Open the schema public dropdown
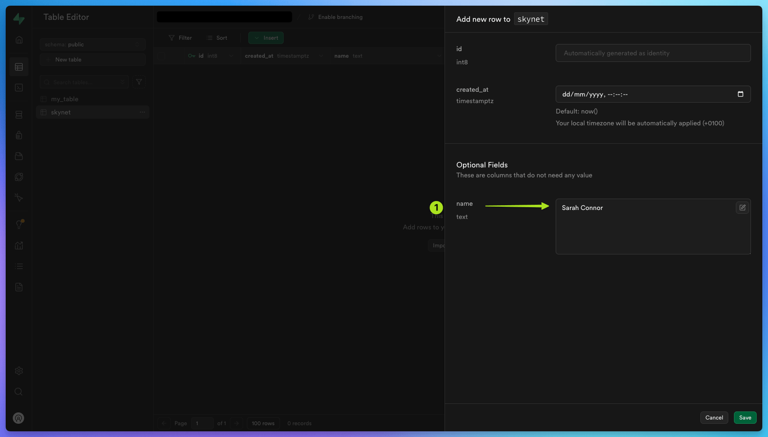The height and width of the screenshot is (437, 768). [x=93, y=44]
